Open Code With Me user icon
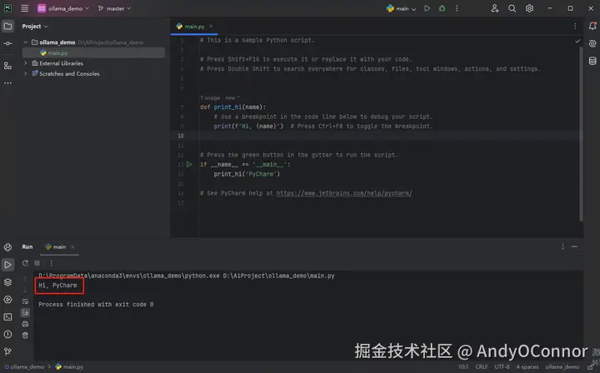This screenshot has height=373, width=600. pyautogui.click(x=495, y=8)
